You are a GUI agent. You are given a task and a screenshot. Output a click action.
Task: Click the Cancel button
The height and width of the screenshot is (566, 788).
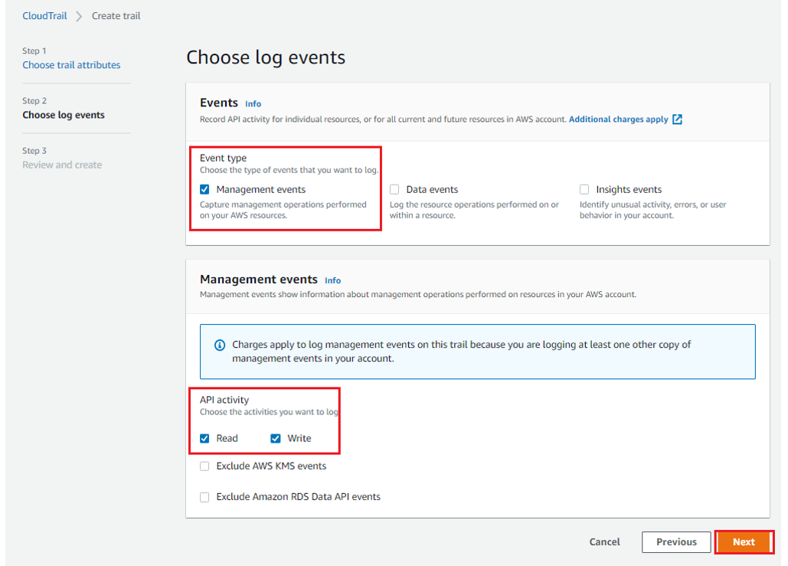[604, 541]
